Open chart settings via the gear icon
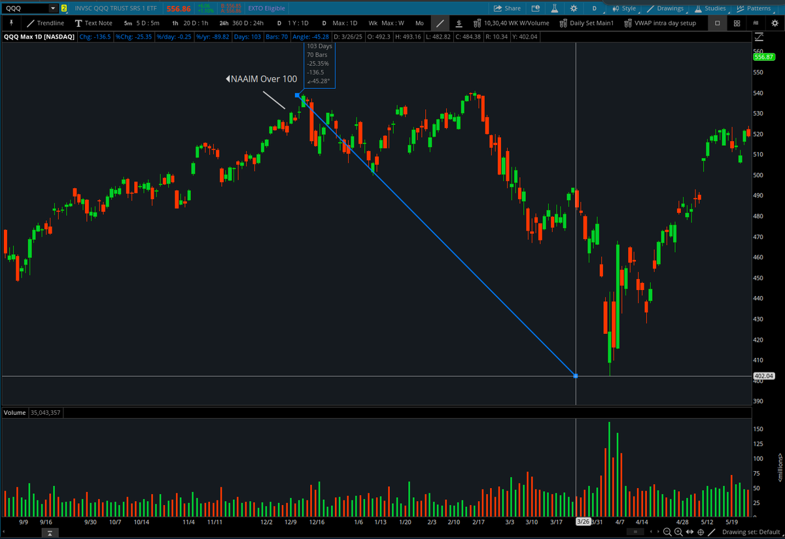Viewport: 785px width, 539px height. (574, 8)
